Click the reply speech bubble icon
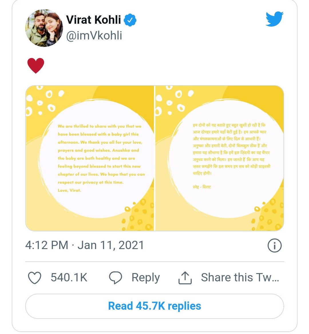Screen dimensions: 309x334 tap(116, 278)
